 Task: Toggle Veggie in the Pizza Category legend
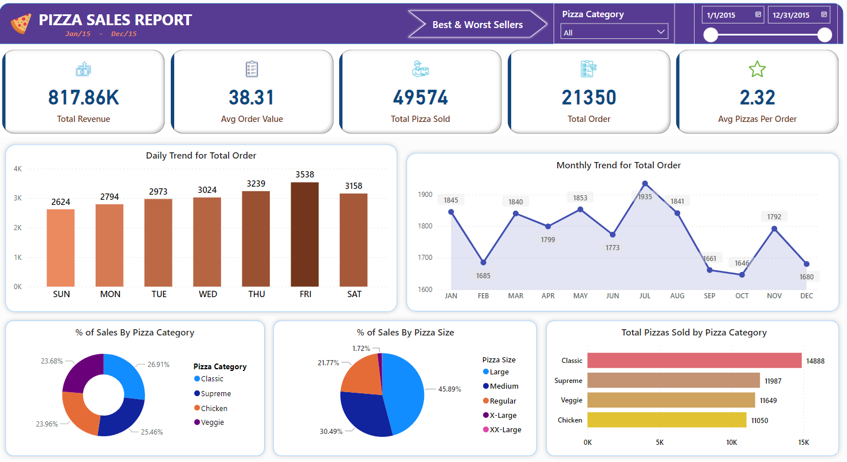(212, 422)
